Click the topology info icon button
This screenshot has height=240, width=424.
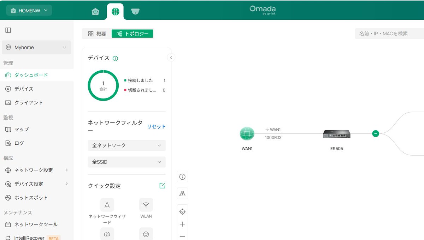pyautogui.click(x=182, y=176)
